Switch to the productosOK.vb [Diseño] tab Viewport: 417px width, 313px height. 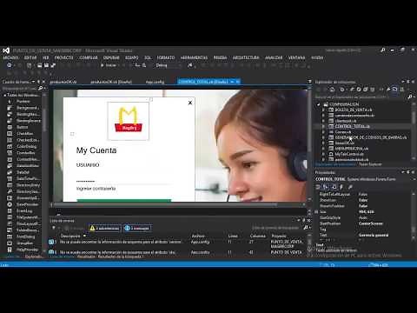[111, 82]
